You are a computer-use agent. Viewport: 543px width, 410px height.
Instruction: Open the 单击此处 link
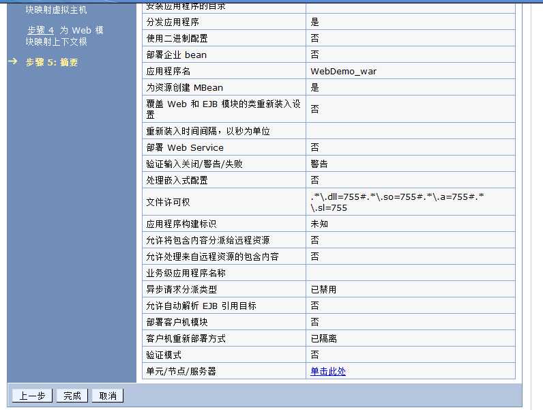tap(328, 371)
